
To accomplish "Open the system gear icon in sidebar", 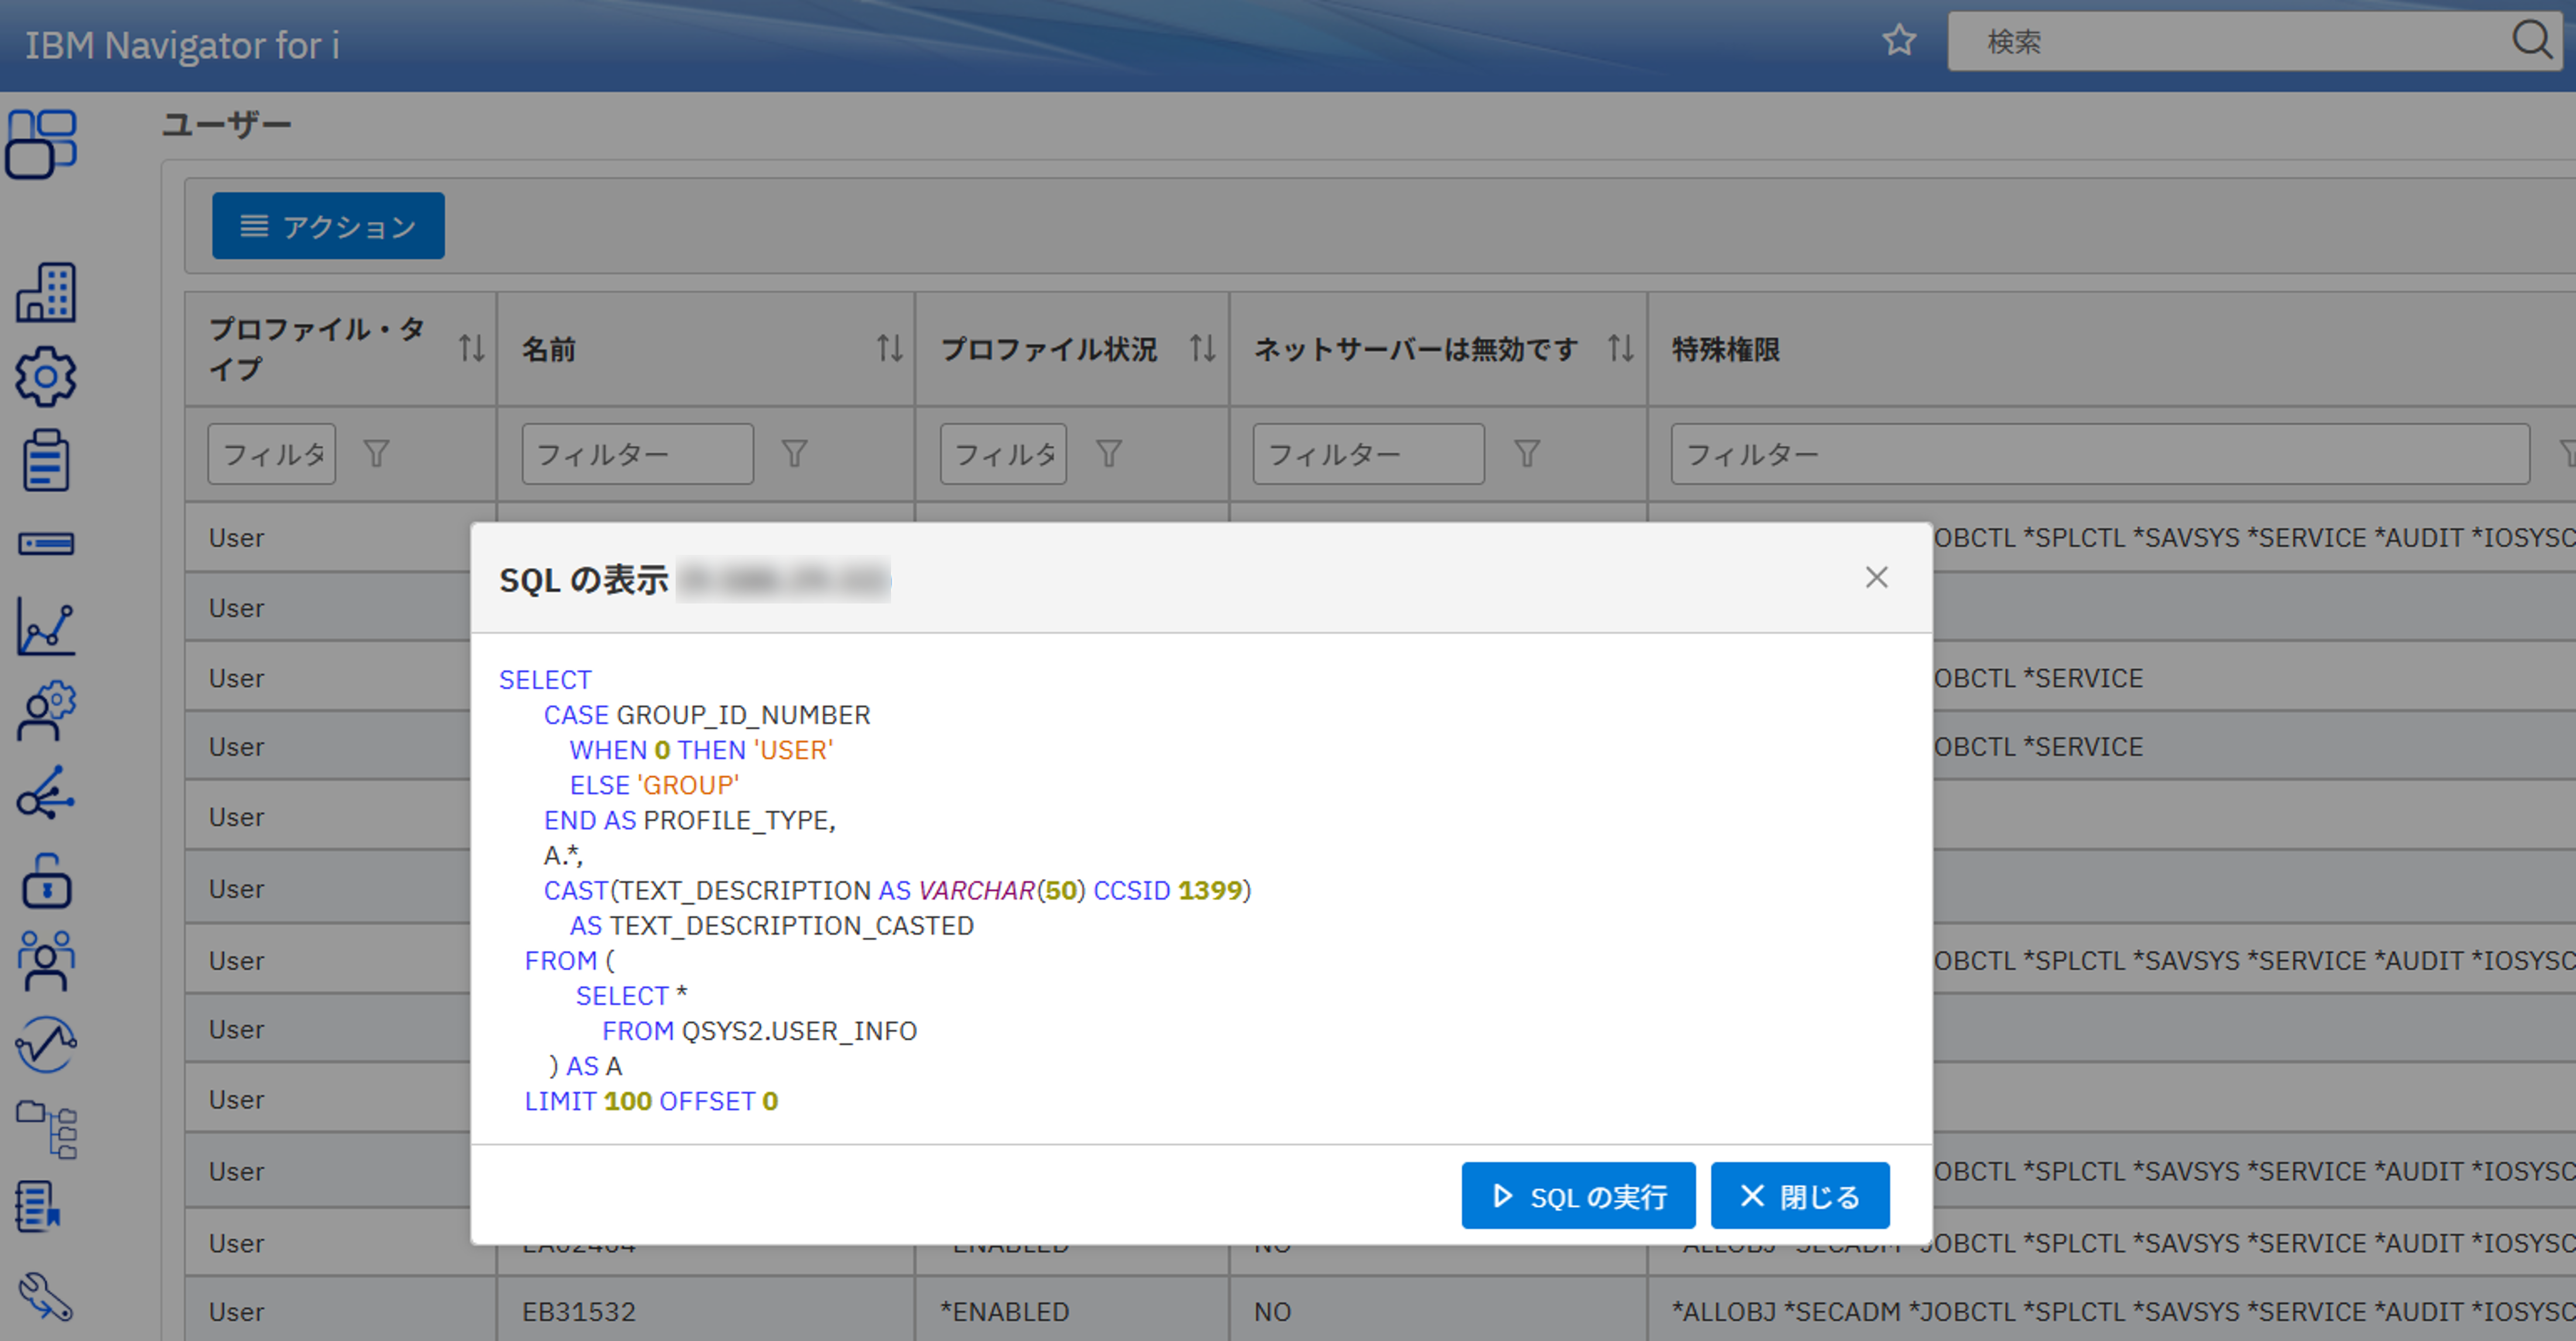I will pyautogui.click(x=45, y=377).
